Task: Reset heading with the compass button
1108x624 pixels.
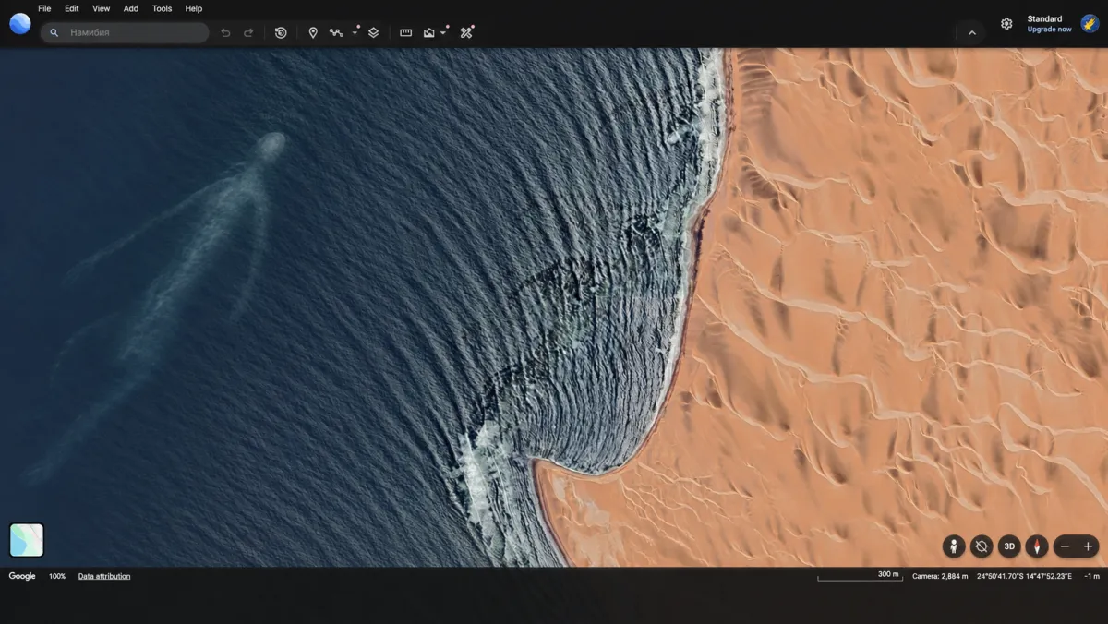Action: coord(1037,546)
